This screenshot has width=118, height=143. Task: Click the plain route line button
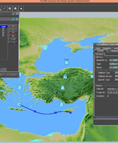[13, 42]
